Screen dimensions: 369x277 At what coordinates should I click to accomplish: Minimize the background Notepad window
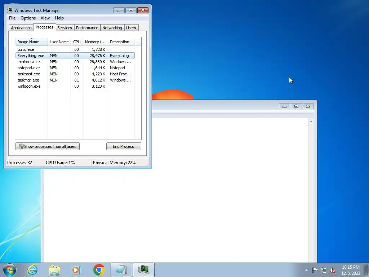coord(284,106)
